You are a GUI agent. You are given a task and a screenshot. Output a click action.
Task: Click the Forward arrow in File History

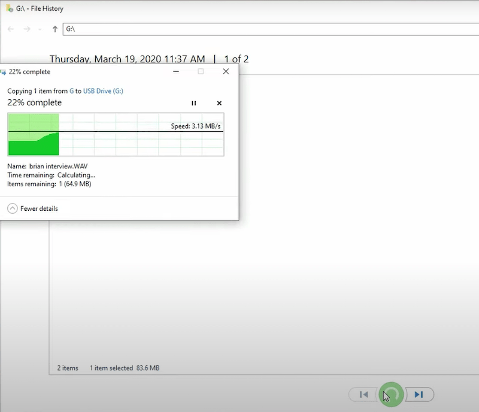click(27, 29)
